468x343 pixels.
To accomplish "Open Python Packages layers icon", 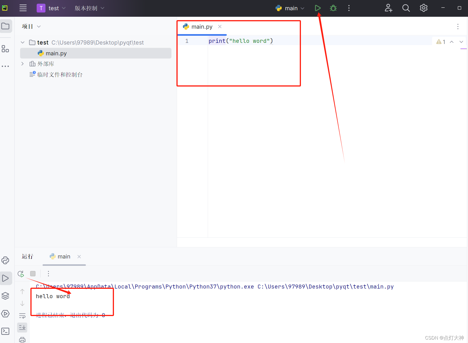I will point(5,296).
